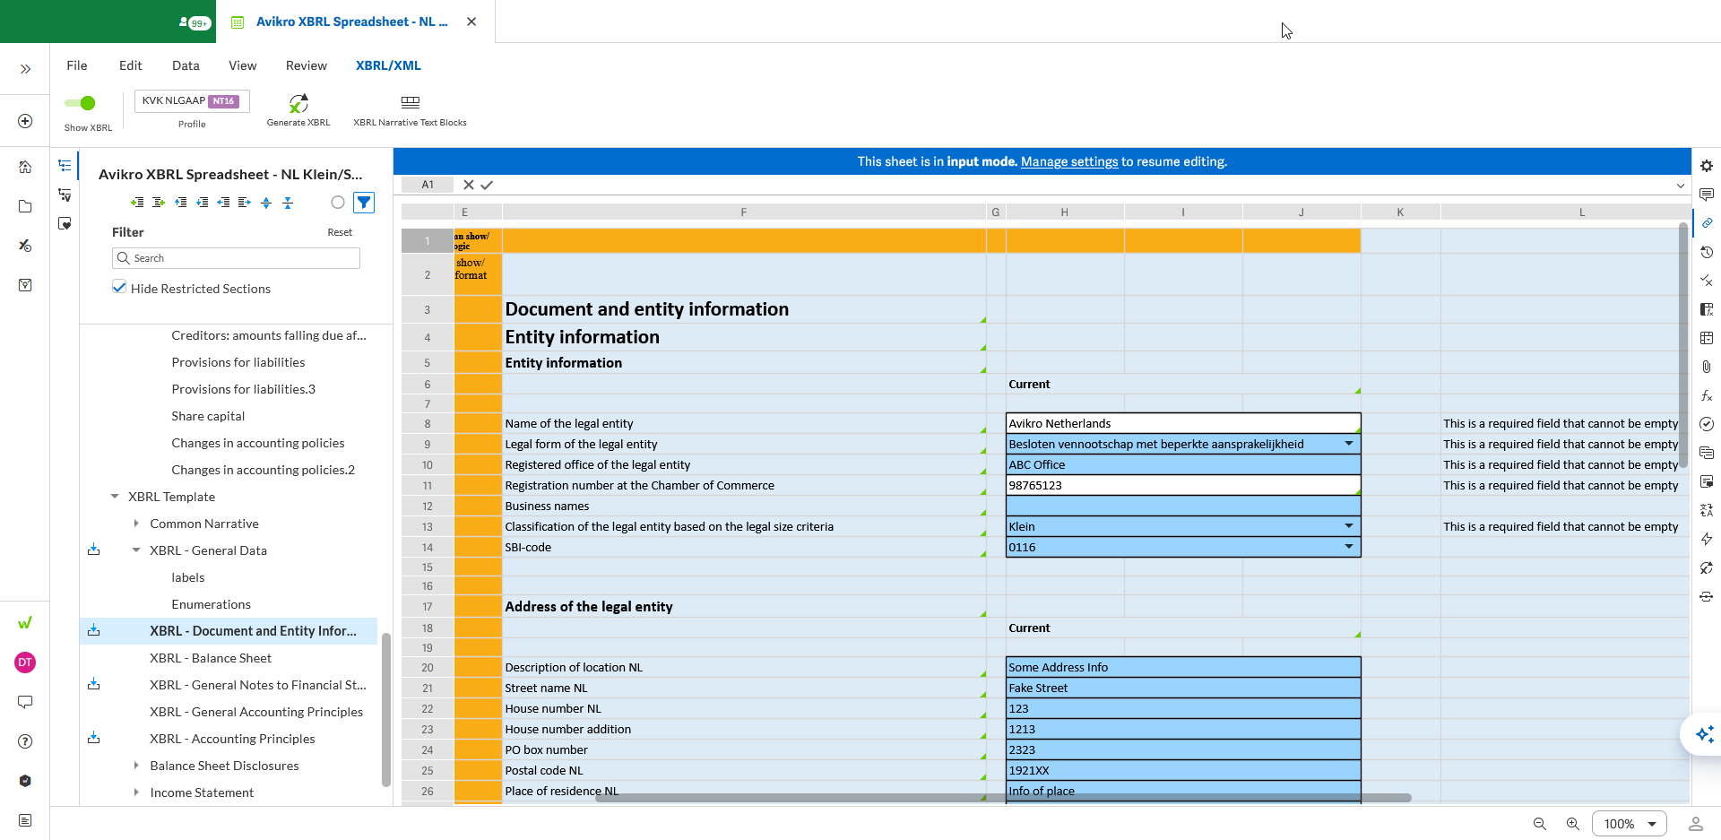The image size is (1721, 840).
Task: Select the blue filter funnel icon
Action: 364,203
